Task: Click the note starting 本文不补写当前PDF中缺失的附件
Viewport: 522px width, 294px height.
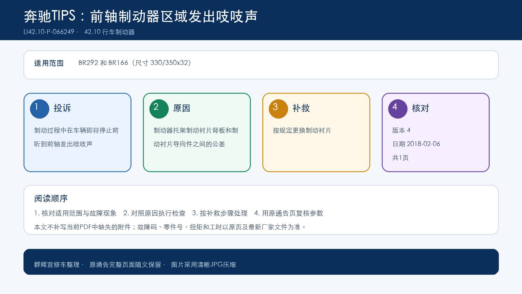Action: [x=170, y=227]
